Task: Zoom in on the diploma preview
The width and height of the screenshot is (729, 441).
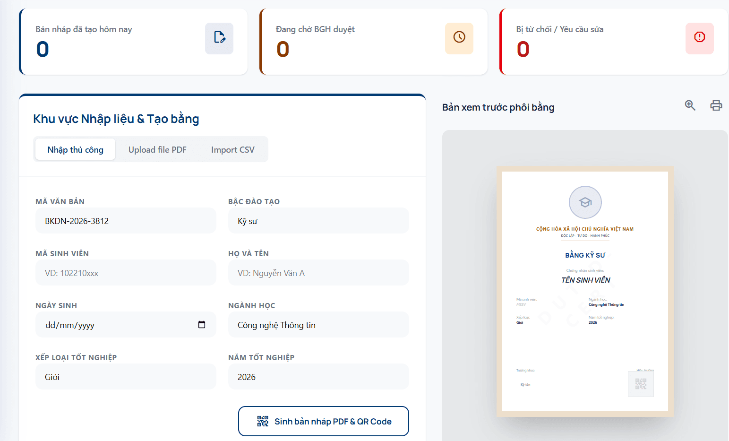Action: tap(690, 105)
